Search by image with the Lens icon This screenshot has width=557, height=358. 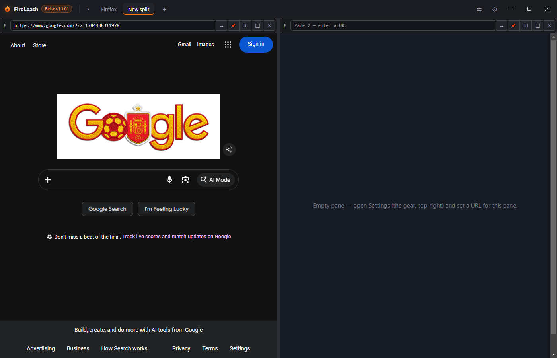185,180
